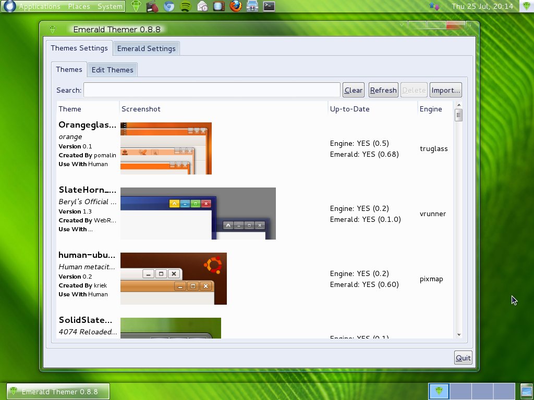The width and height of the screenshot is (534, 400).
Task: Switch to the second workspace in pager
Action: tap(461, 391)
